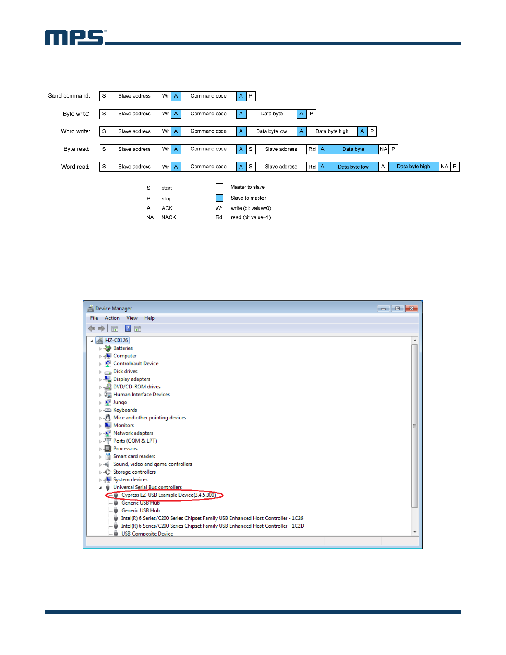This screenshot has height=655, width=506.
Task: Select the USB Composite Device label
Action: (x=147, y=534)
